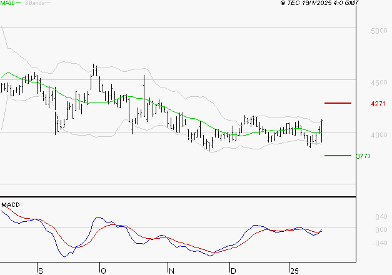Image resolution: width=392 pixels, height=275 pixels.
Task: Click the TEC 19/1/2025 copyright text
Action: click(x=319, y=3)
